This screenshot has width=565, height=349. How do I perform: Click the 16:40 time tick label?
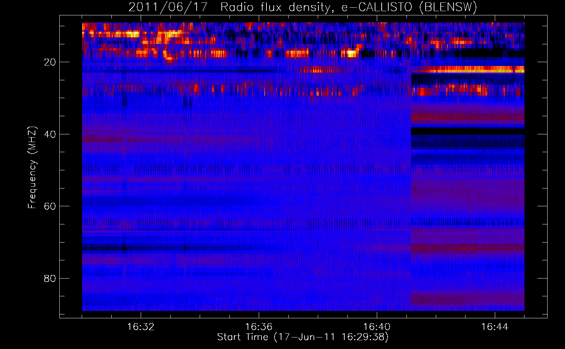tap(377, 327)
